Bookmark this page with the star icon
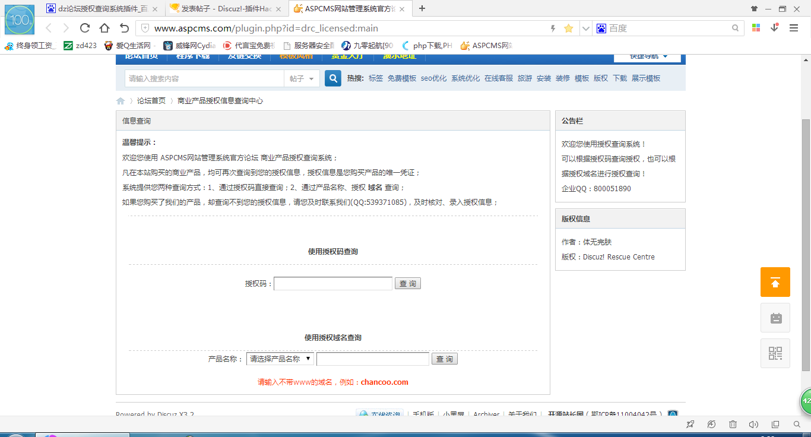 coord(568,27)
